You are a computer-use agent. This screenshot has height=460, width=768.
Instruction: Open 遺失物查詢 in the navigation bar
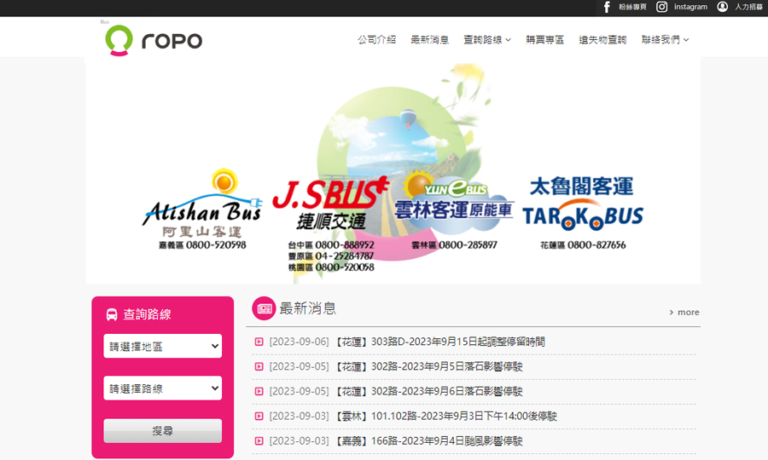pos(602,40)
